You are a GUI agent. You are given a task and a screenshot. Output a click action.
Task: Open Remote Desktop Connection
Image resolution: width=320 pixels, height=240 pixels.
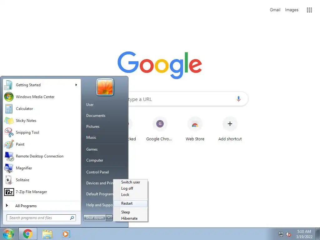[42, 156]
